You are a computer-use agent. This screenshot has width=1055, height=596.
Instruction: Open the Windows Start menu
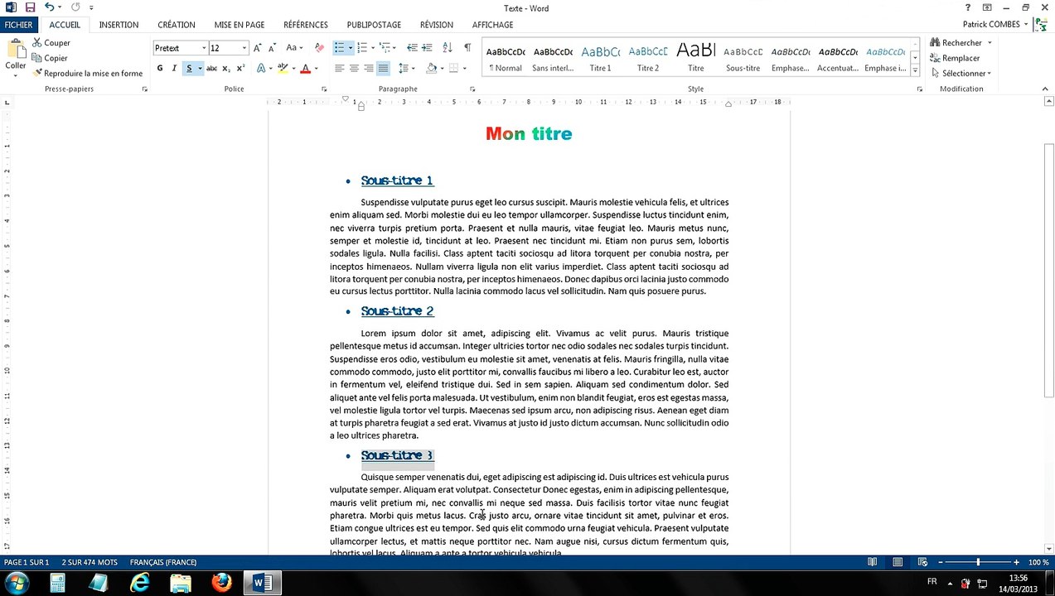(17, 583)
